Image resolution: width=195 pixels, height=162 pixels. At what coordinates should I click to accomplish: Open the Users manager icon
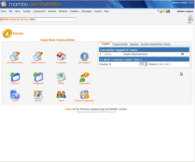61,94
